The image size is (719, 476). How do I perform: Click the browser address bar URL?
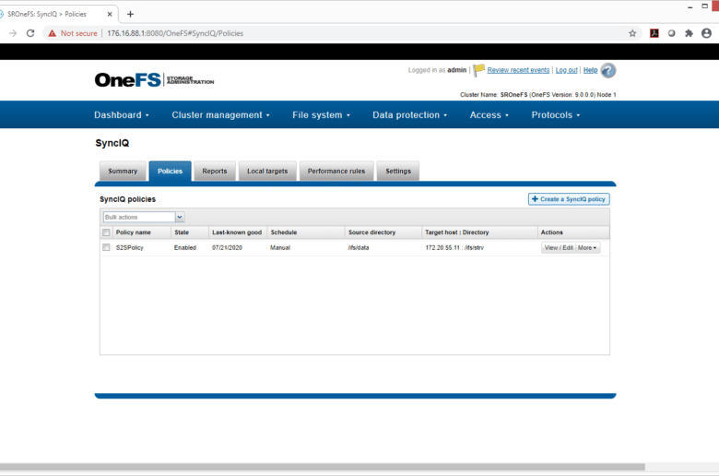coord(175,33)
